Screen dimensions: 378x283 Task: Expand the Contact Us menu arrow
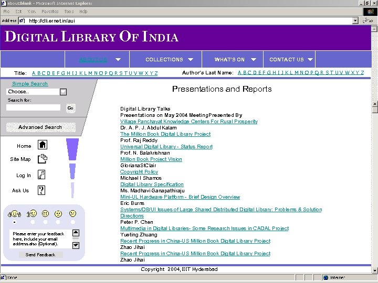tap(310, 59)
